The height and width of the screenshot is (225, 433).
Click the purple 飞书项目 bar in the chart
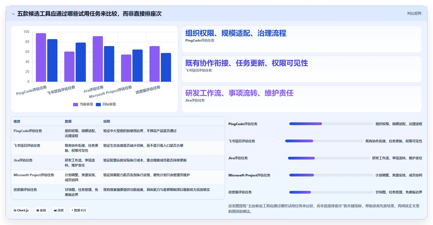click(x=69, y=67)
